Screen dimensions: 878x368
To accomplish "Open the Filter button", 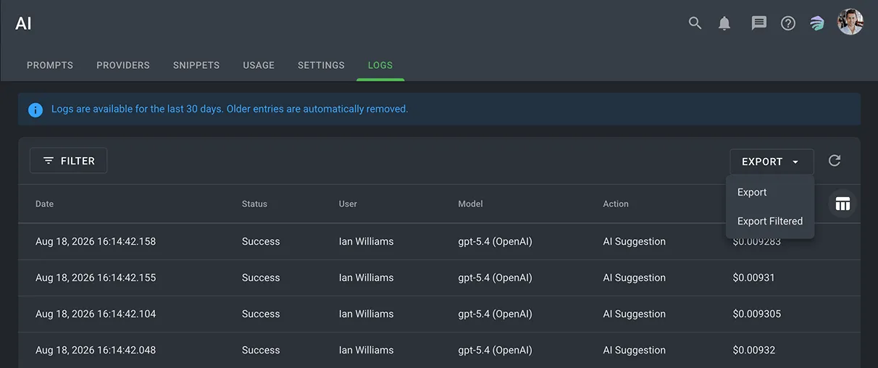I will coord(68,161).
